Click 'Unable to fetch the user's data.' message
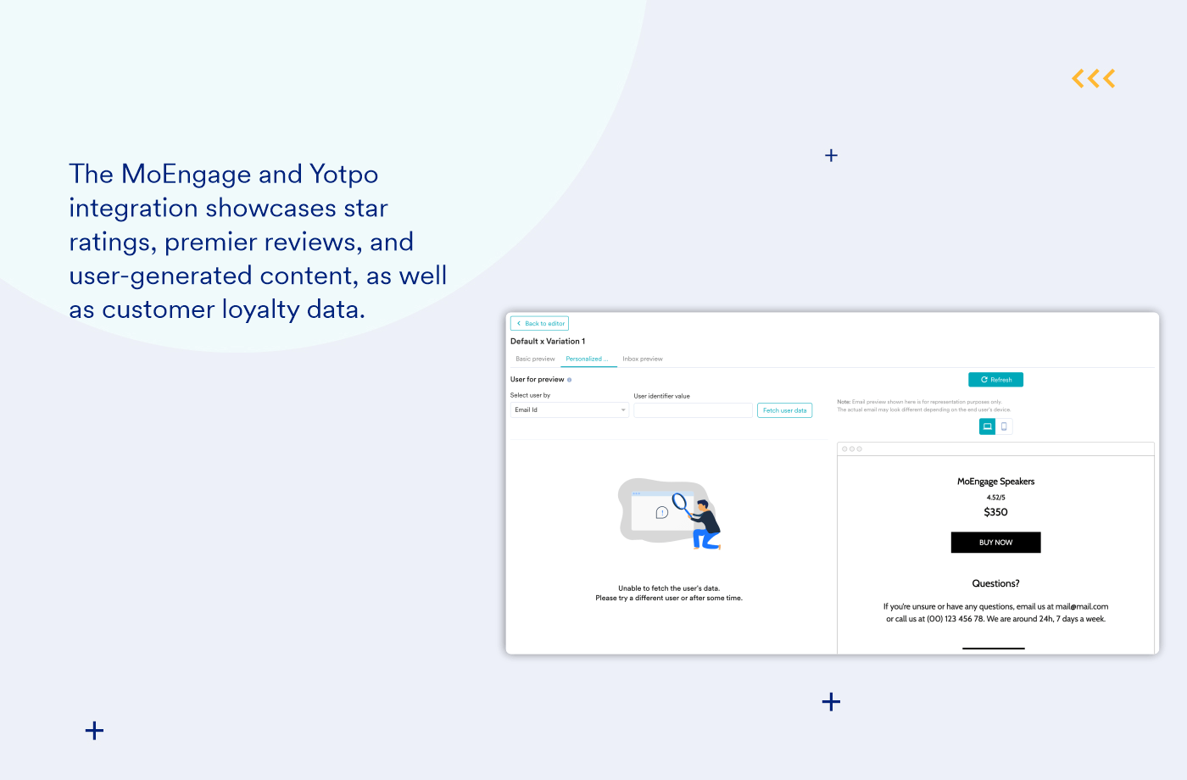 (x=669, y=588)
